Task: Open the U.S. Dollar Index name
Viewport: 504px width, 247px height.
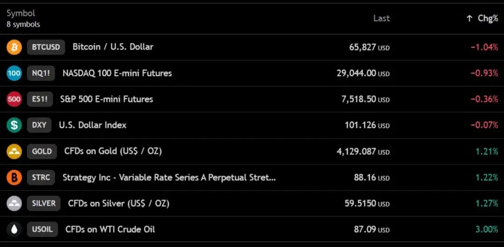Action: pyautogui.click(x=92, y=125)
